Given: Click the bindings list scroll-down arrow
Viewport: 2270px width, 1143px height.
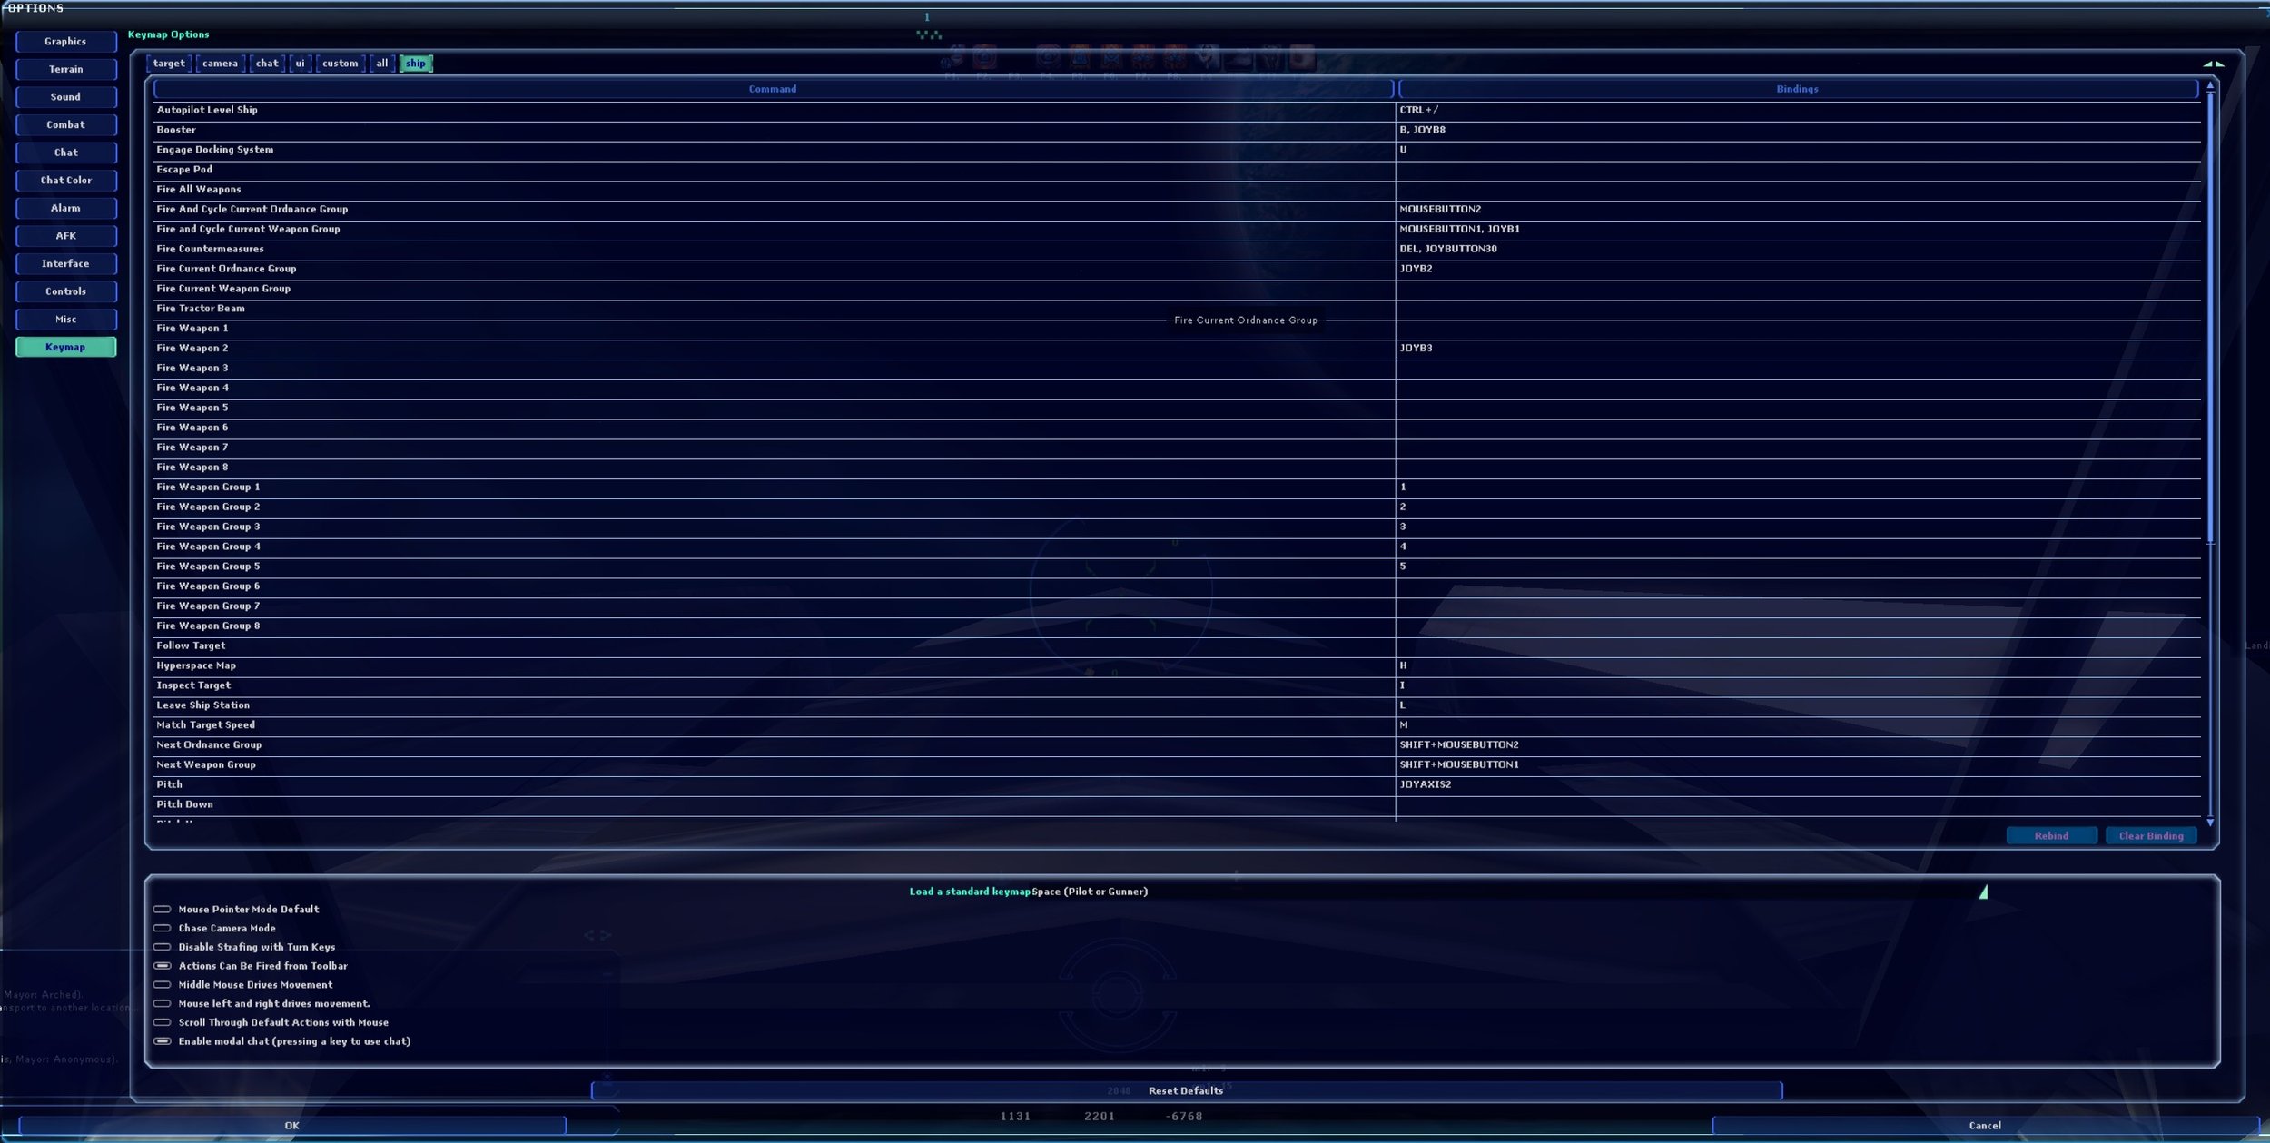Looking at the screenshot, I should [x=2210, y=822].
